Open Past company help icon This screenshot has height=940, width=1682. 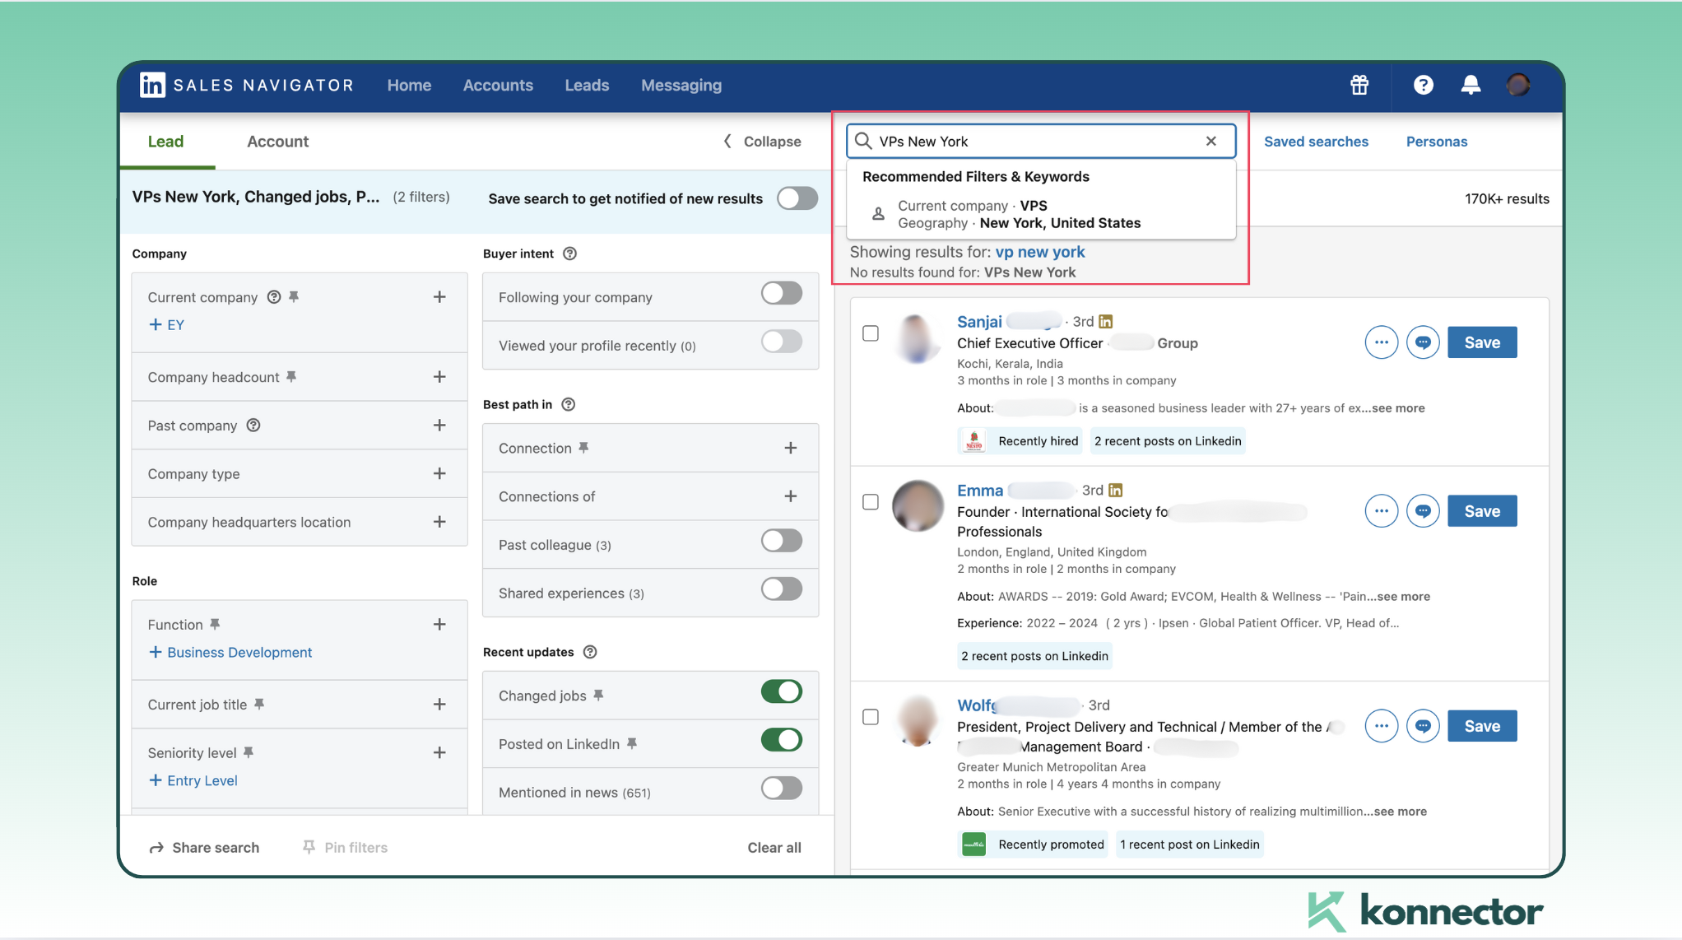253,425
